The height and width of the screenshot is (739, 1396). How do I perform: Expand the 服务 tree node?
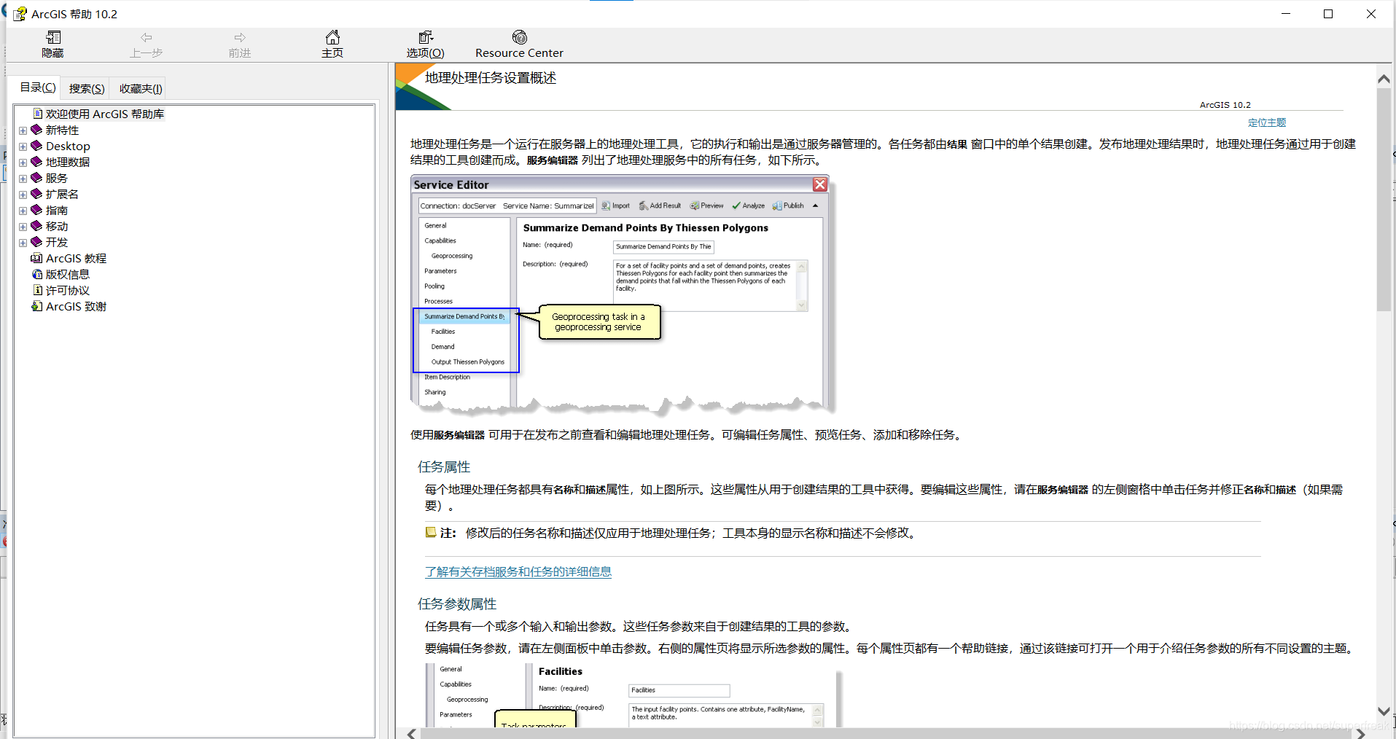23,179
